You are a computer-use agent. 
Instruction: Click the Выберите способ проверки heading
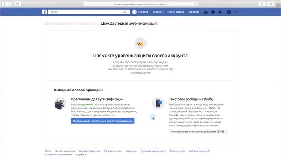pyautogui.click(x=78, y=90)
